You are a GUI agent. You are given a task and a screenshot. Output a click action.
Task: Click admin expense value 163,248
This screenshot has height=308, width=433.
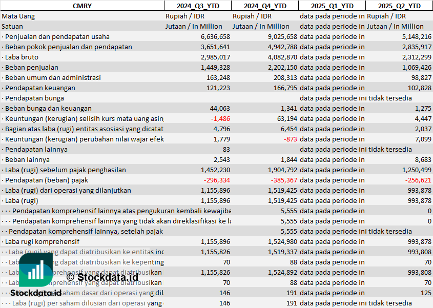(x=218, y=77)
